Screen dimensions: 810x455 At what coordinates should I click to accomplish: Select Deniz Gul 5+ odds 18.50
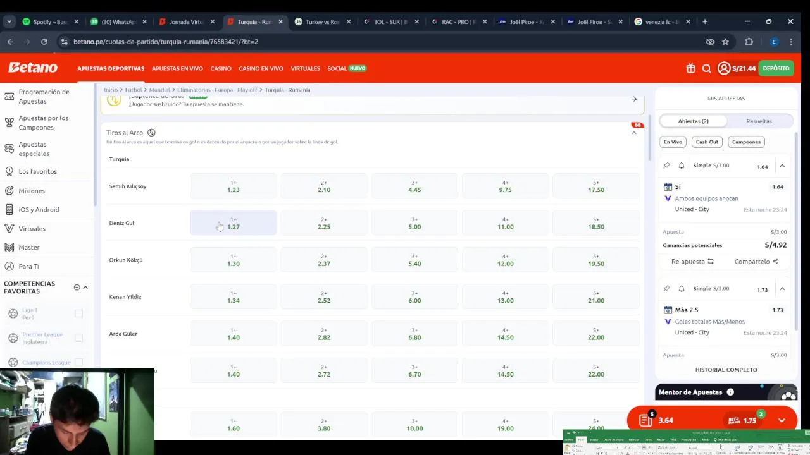pyautogui.click(x=596, y=223)
